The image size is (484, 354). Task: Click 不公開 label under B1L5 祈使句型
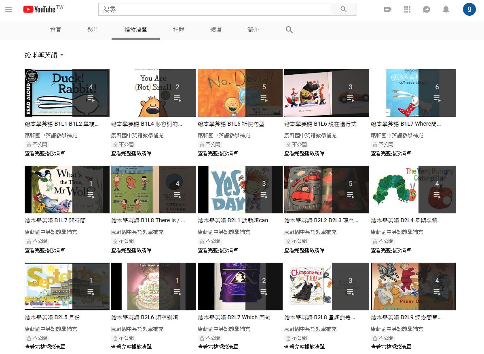210,144
